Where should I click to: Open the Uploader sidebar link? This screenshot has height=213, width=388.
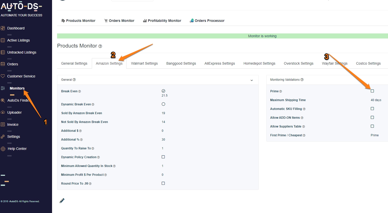tap(14, 112)
